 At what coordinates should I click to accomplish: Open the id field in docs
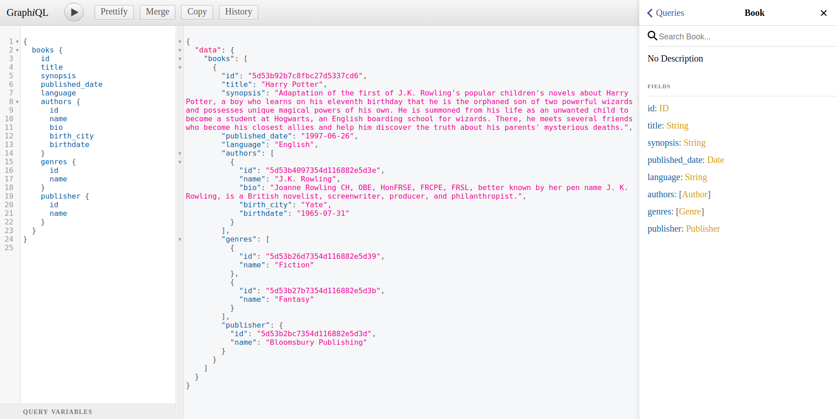click(651, 108)
